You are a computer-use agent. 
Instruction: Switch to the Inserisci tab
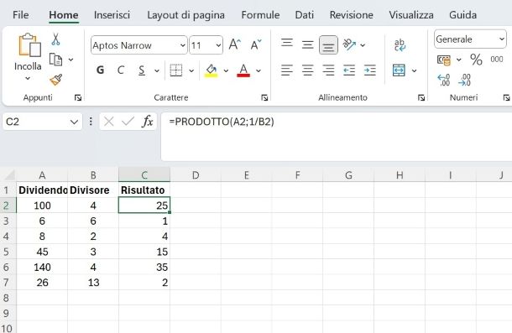(112, 15)
